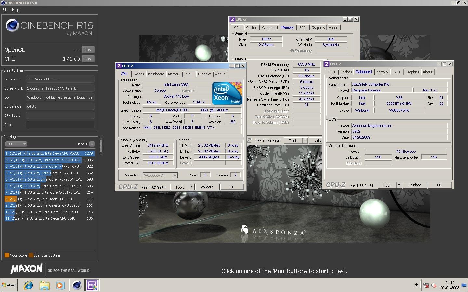This screenshot has height=292, width=468.
Task: Click the CPU-Z title icon of Mainboard window
Action: click(x=327, y=64)
